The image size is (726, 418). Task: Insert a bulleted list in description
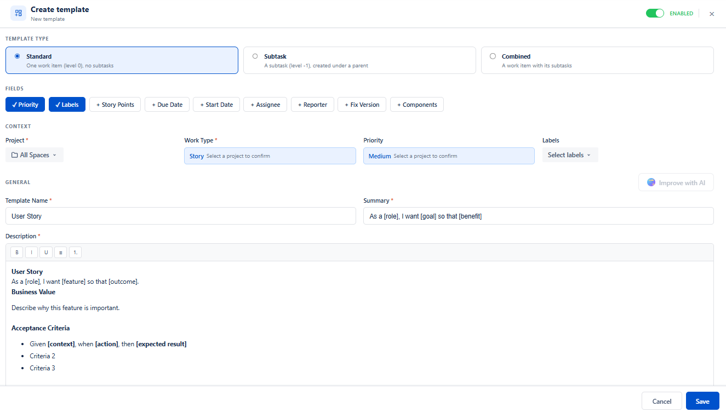(x=61, y=253)
